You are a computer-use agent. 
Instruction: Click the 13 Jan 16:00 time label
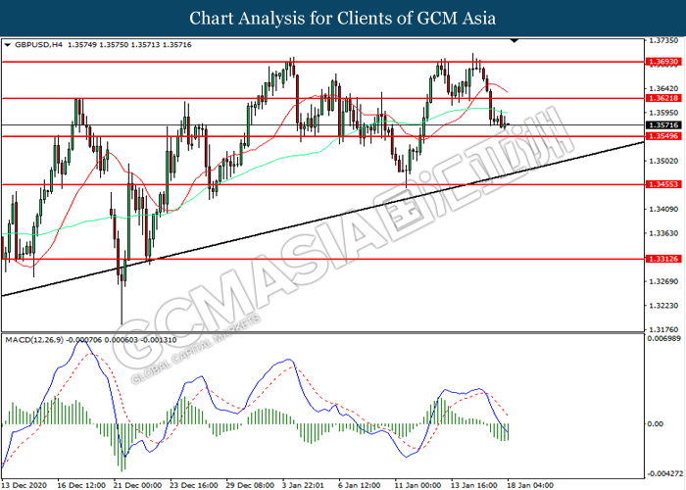pos(473,485)
